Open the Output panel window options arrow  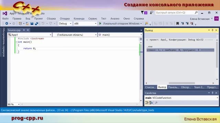tap(209, 30)
